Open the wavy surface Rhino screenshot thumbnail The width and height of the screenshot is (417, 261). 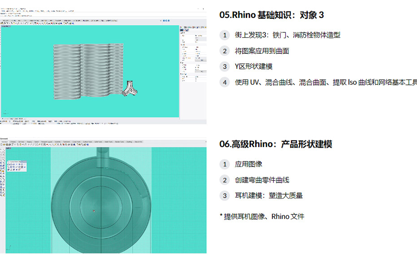pos(103,66)
